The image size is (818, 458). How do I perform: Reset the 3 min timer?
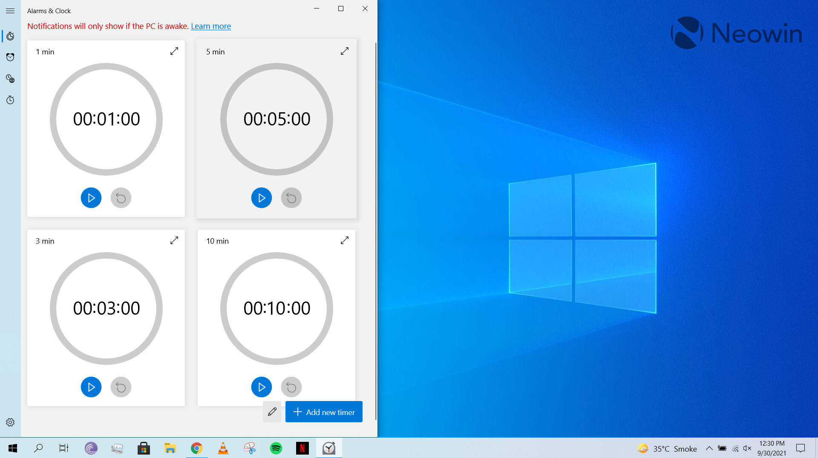click(121, 387)
